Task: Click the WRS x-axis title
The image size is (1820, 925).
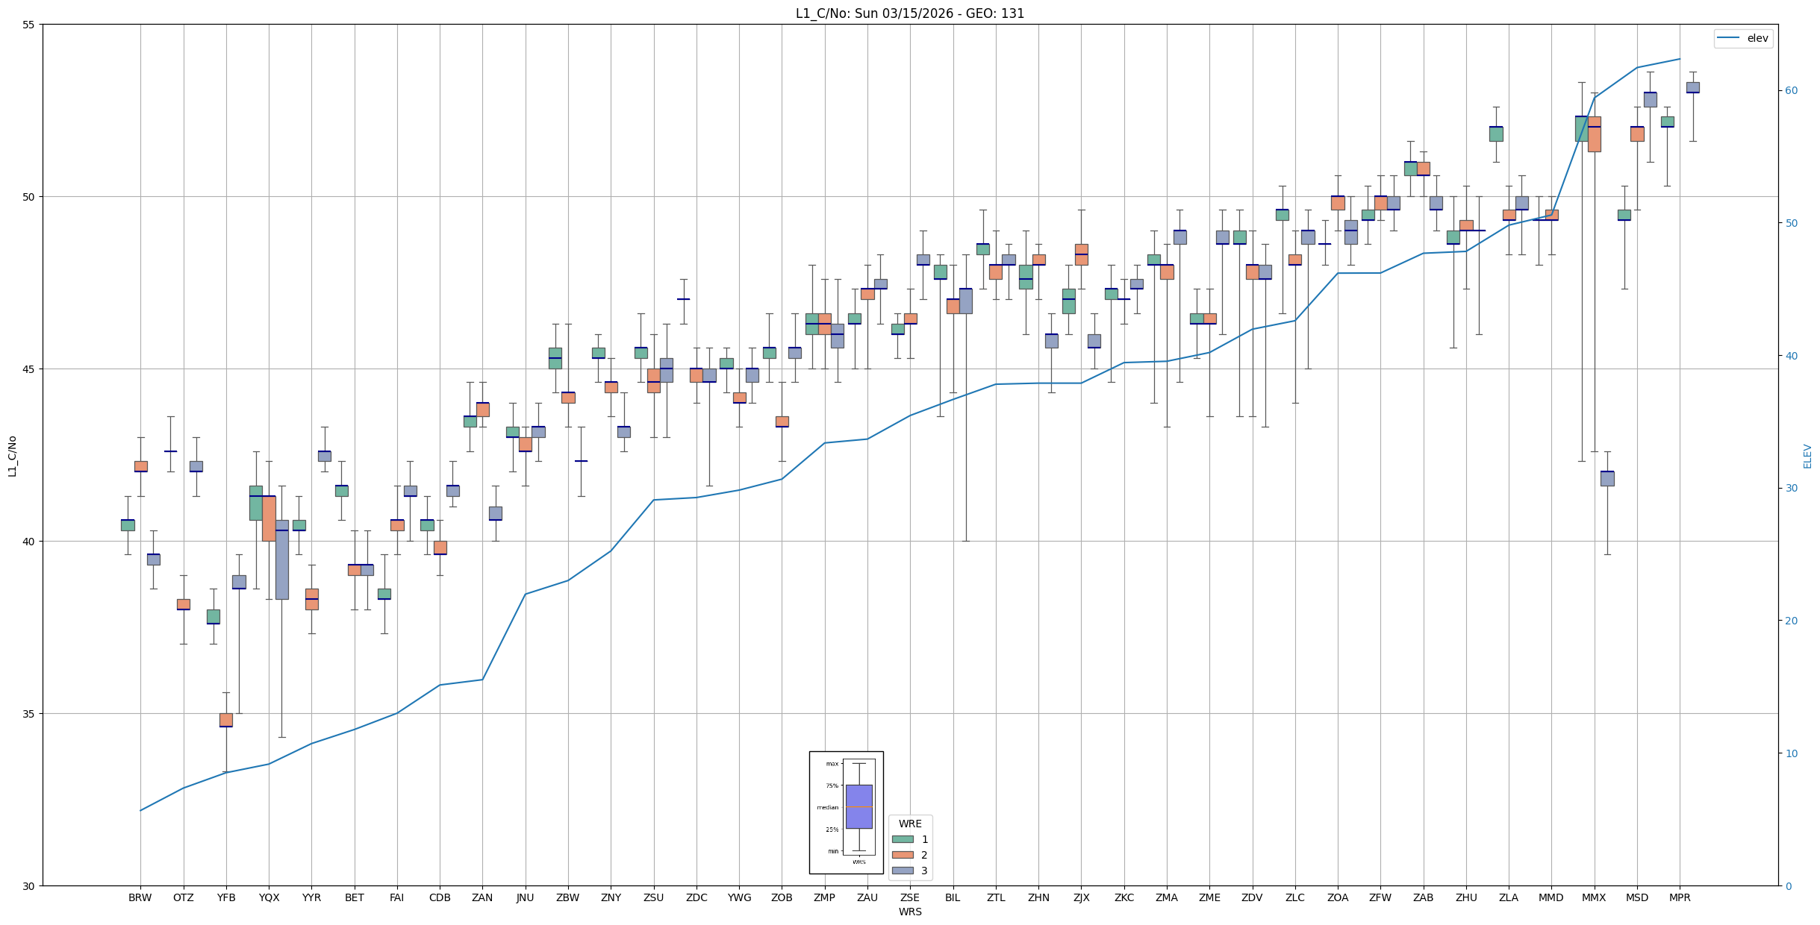Action: pyautogui.click(x=909, y=912)
